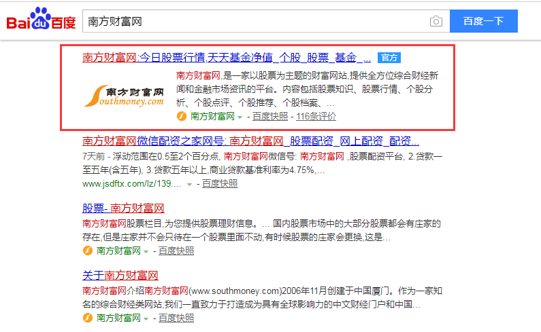Image resolution: width=541 pixels, height=332 pixels.
Task: Open camera image search in search box
Action: point(436,21)
